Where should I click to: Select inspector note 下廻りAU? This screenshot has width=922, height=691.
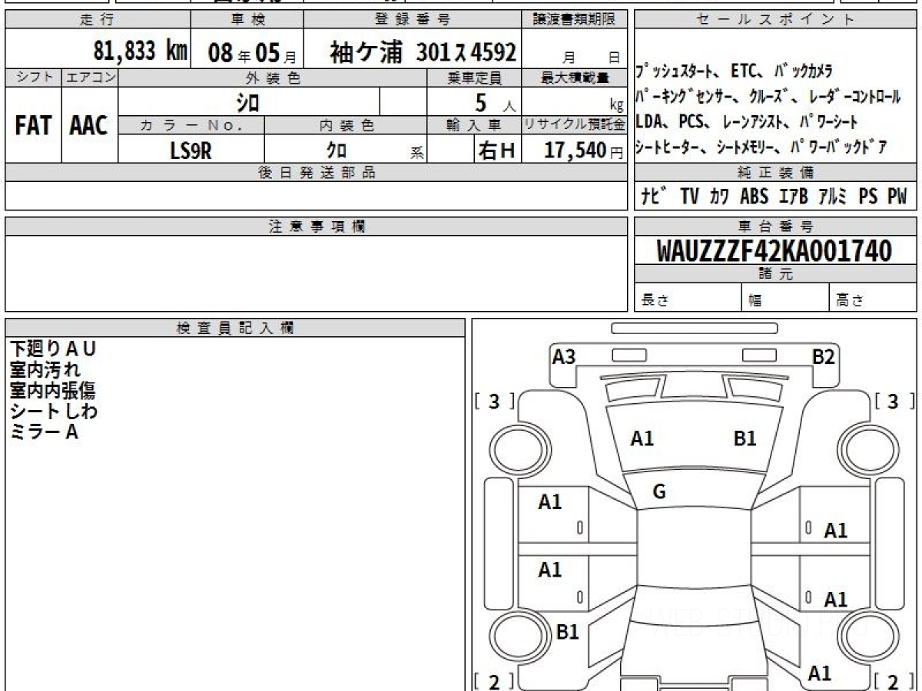pyautogui.click(x=53, y=349)
